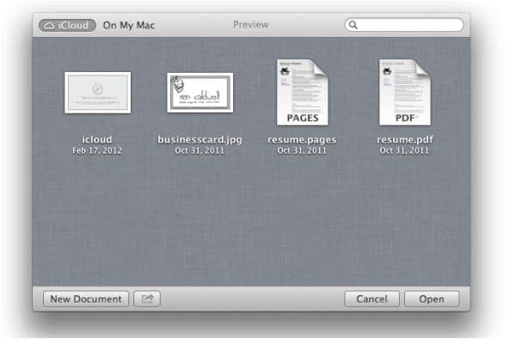Viewport: 528px width, 339px height.
Task: Select the icloud image thumbnail
Action: click(x=98, y=93)
